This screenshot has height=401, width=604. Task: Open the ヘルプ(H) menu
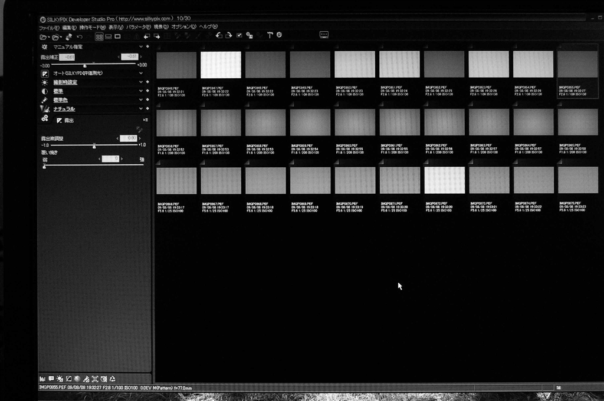(x=208, y=26)
